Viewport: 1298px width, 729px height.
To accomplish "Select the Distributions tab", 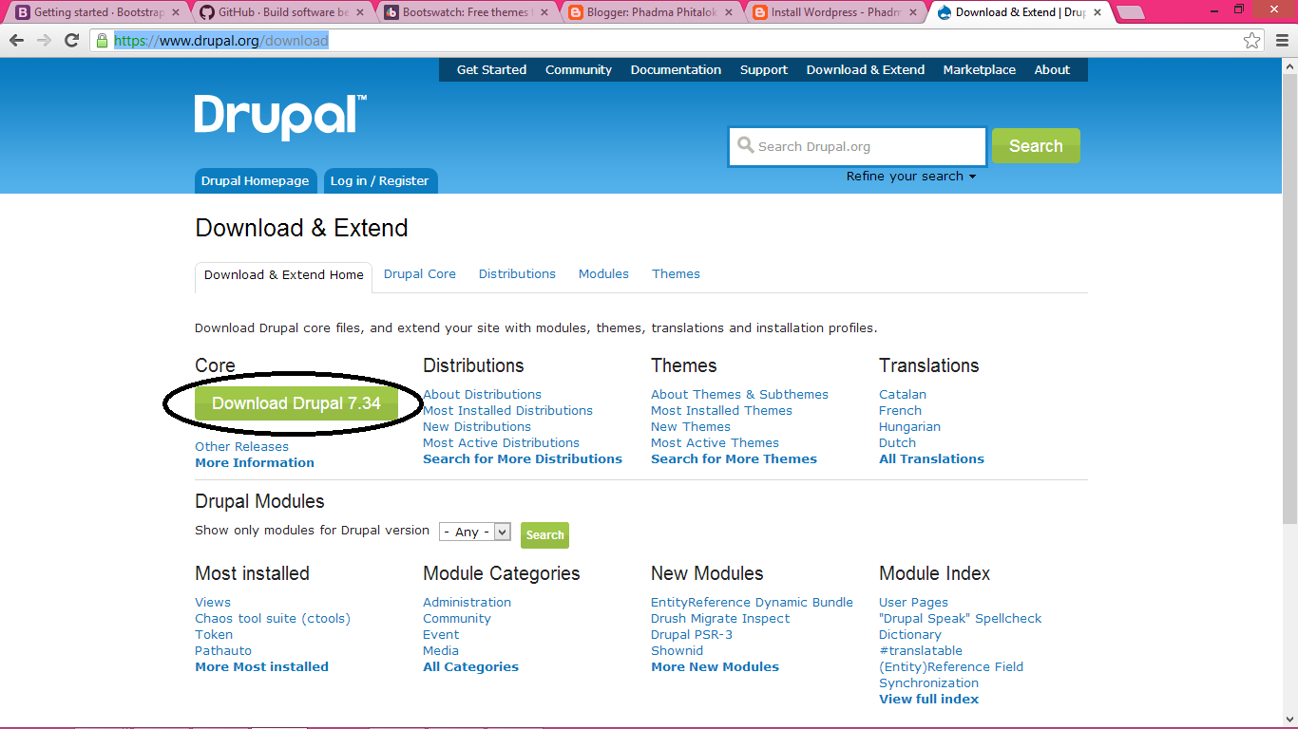I will [x=517, y=273].
